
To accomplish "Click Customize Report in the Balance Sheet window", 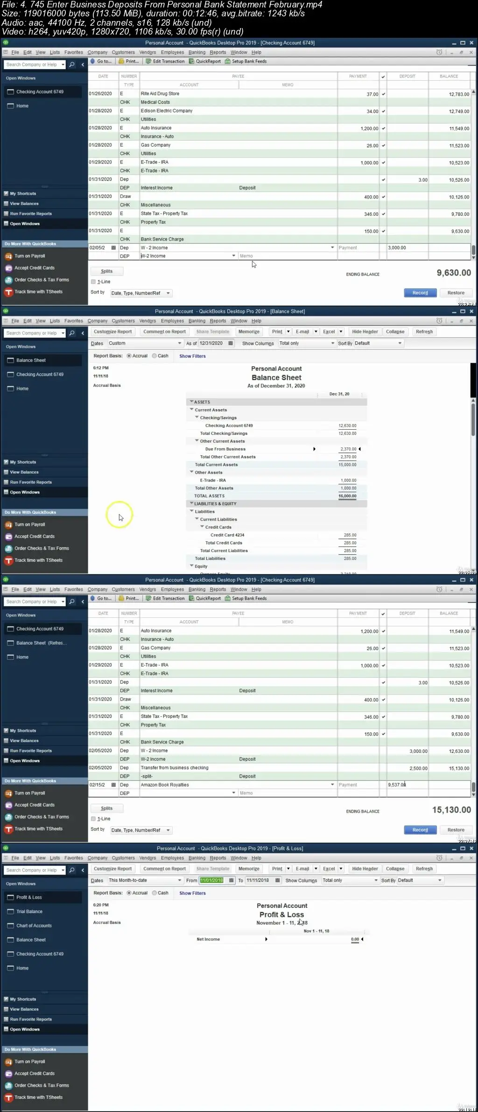I will point(112,332).
